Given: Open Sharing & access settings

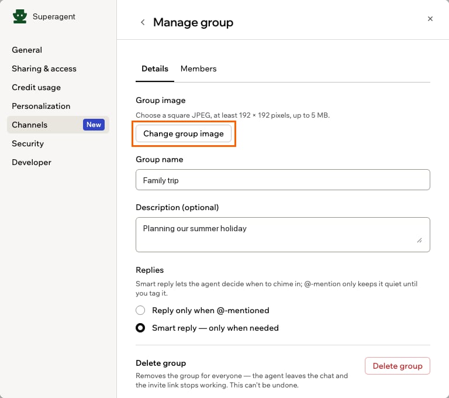Looking at the screenshot, I should click(x=44, y=69).
